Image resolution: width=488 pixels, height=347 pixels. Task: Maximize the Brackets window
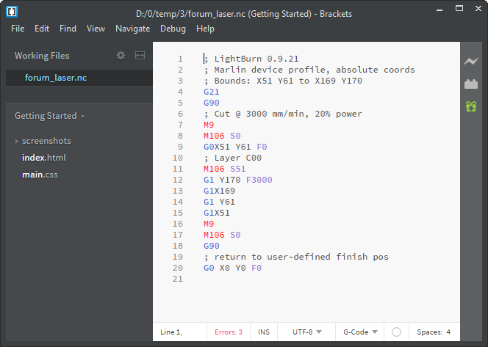click(459, 8)
